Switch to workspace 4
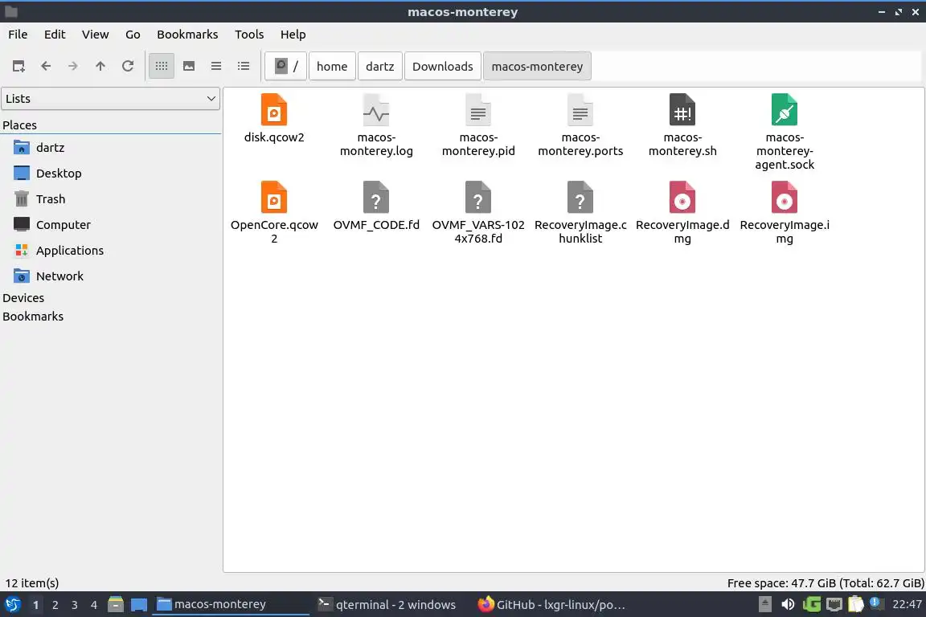 94,605
